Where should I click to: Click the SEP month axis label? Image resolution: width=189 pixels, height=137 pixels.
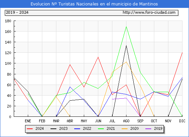(x=140, y=121)
